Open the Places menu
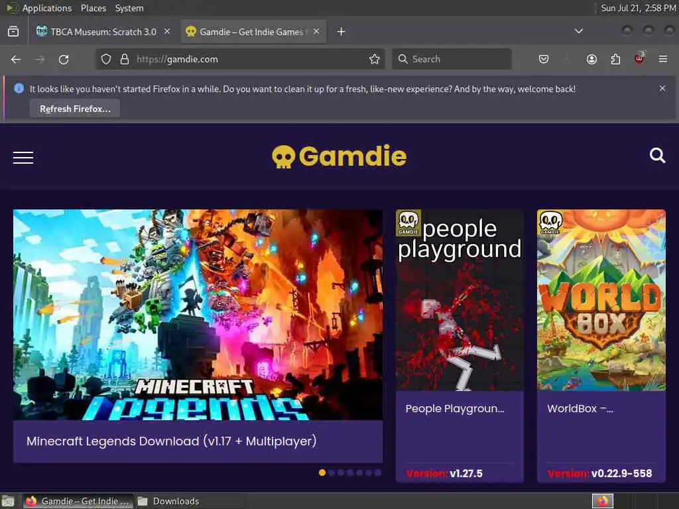The width and height of the screenshot is (679, 509). (x=93, y=8)
